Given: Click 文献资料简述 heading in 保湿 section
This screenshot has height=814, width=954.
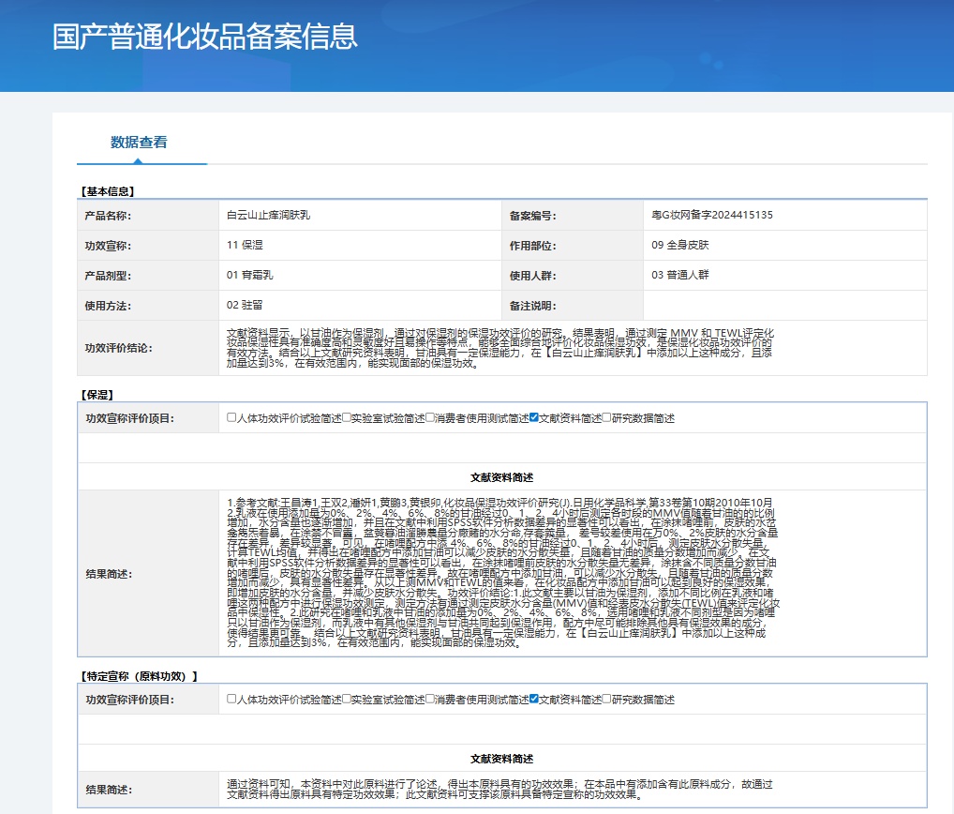Looking at the screenshot, I should pos(502,478).
